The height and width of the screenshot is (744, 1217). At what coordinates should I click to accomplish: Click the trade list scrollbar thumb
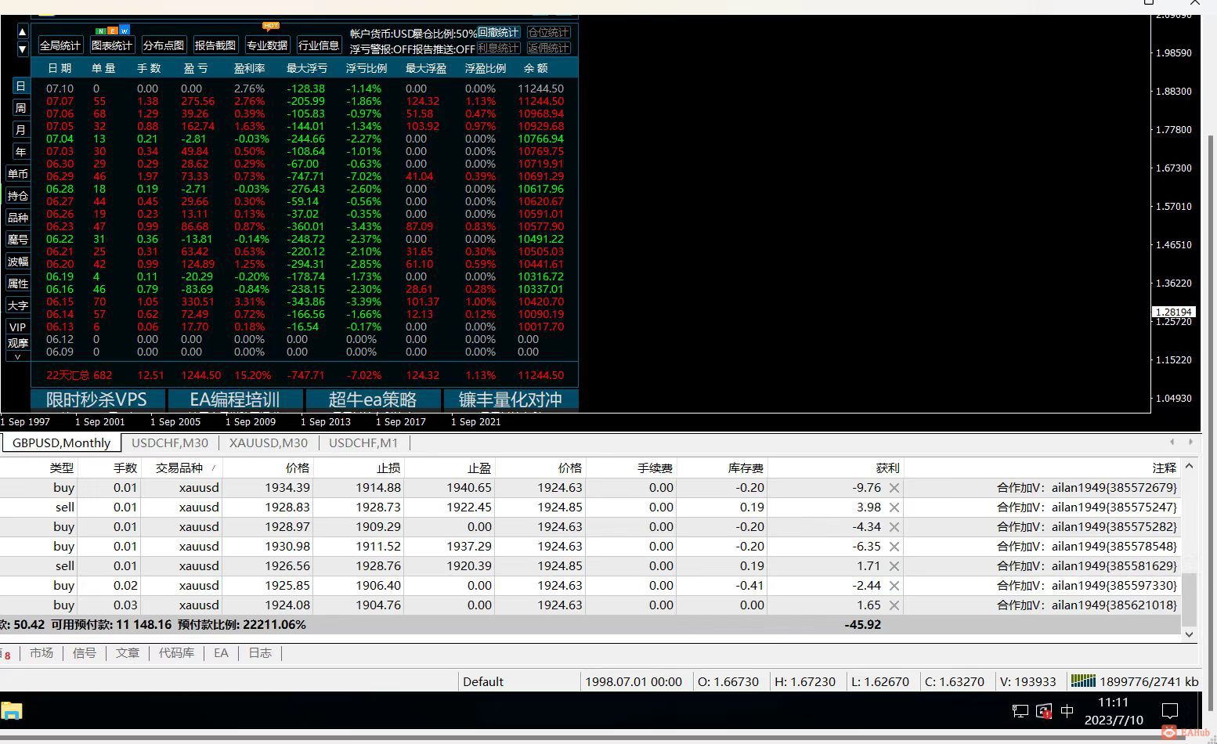(1189, 598)
